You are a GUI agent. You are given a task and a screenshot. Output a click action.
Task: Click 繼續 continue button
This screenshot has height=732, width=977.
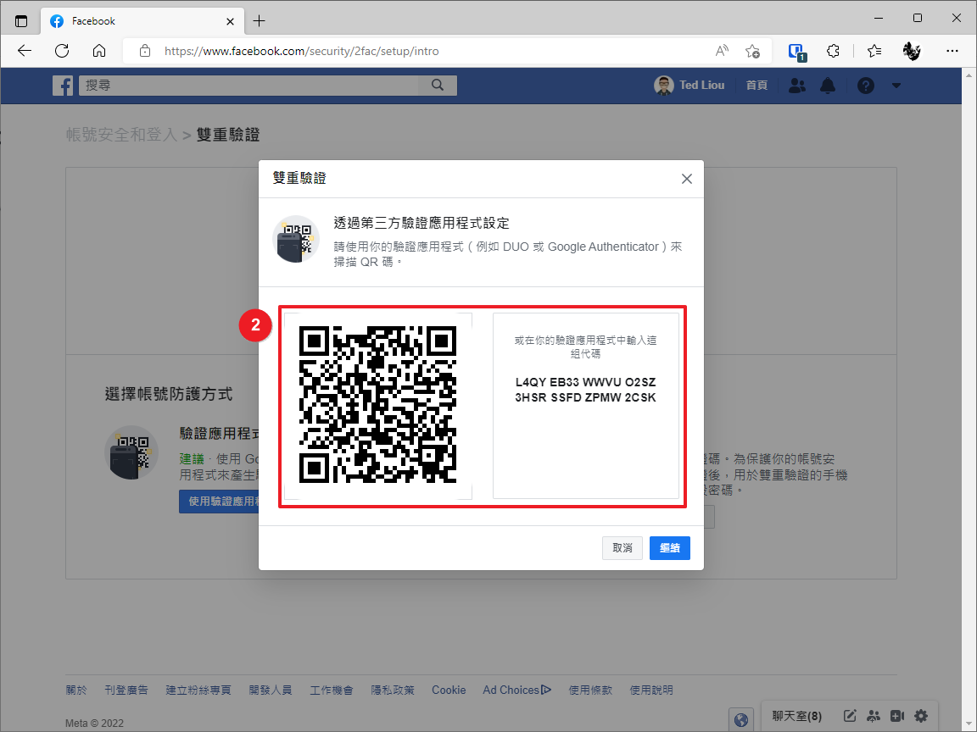point(670,548)
